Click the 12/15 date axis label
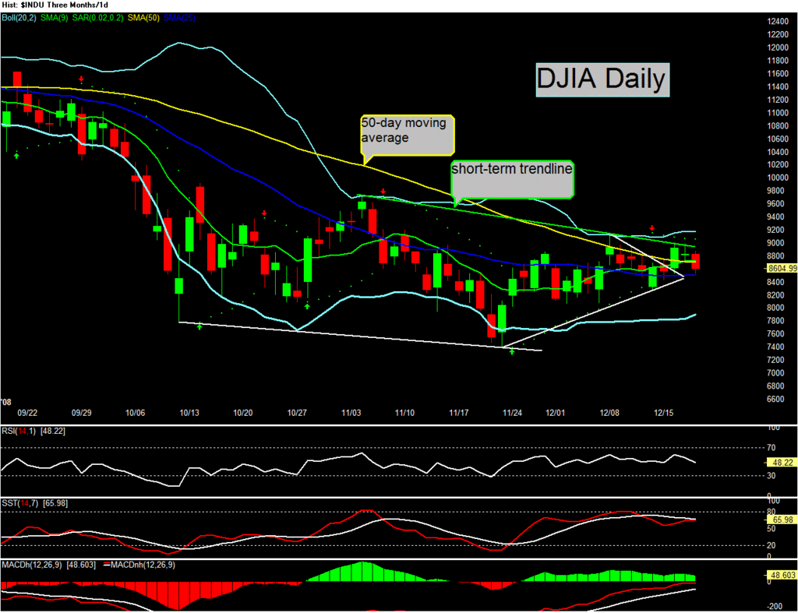This screenshot has width=798, height=613. click(x=664, y=413)
